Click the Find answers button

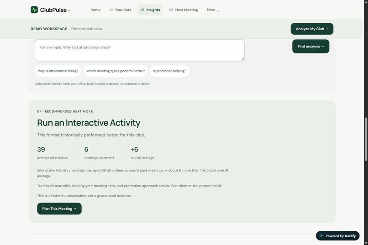pyautogui.click(x=311, y=47)
